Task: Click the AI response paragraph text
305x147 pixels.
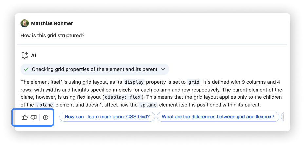Action: (x=151, y=90)
